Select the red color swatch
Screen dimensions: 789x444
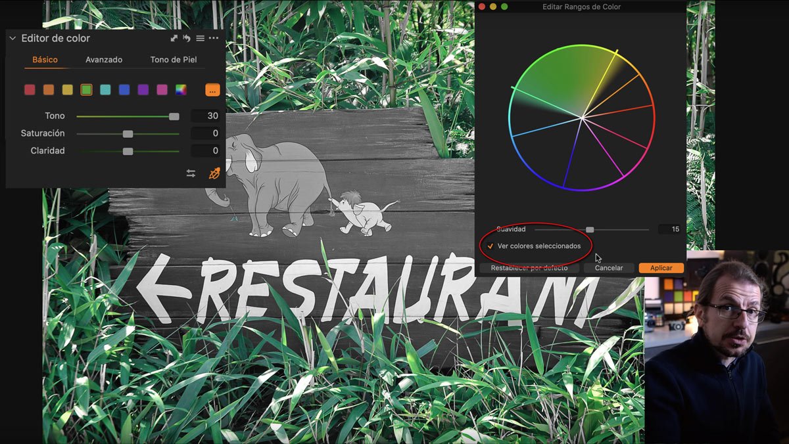coord(30,90)
